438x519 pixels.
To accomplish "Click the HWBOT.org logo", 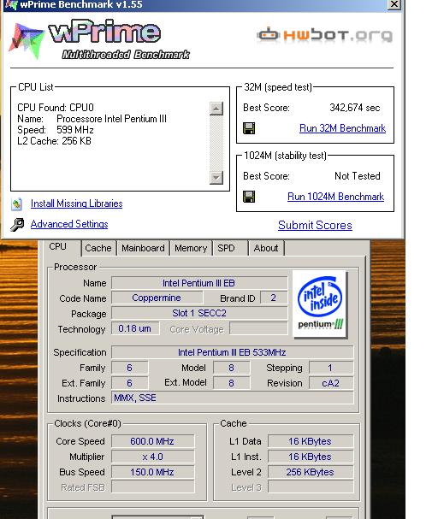I will (x=325, y=35).
